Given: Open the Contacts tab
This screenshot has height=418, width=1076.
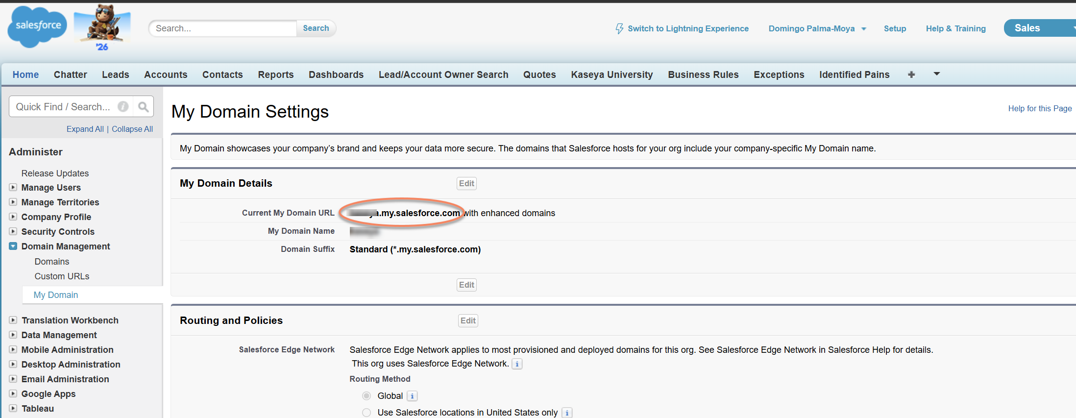Looking at the screenshot, I should click(222, 74).
